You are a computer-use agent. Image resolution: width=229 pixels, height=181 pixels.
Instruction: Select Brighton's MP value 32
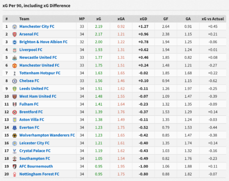[x=82, y=42]
